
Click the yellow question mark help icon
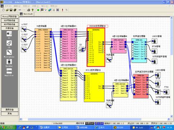(33, 10)
